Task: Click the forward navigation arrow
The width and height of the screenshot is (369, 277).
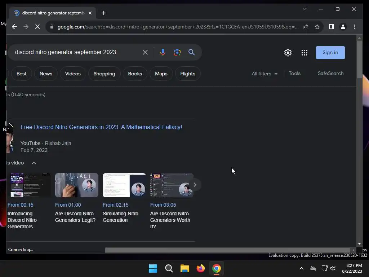Action: tap(26, 27)
